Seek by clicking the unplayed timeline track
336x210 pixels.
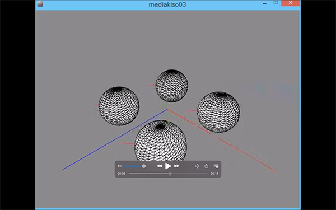[x=189, y=174]
